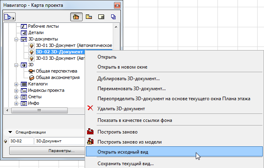Choose Построить заново menu entry

(174, 132)
